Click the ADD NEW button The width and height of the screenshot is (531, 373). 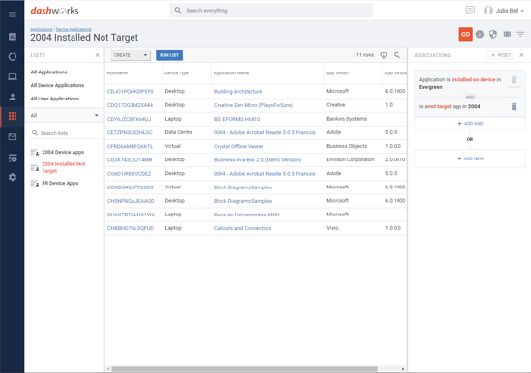(470, 158)
